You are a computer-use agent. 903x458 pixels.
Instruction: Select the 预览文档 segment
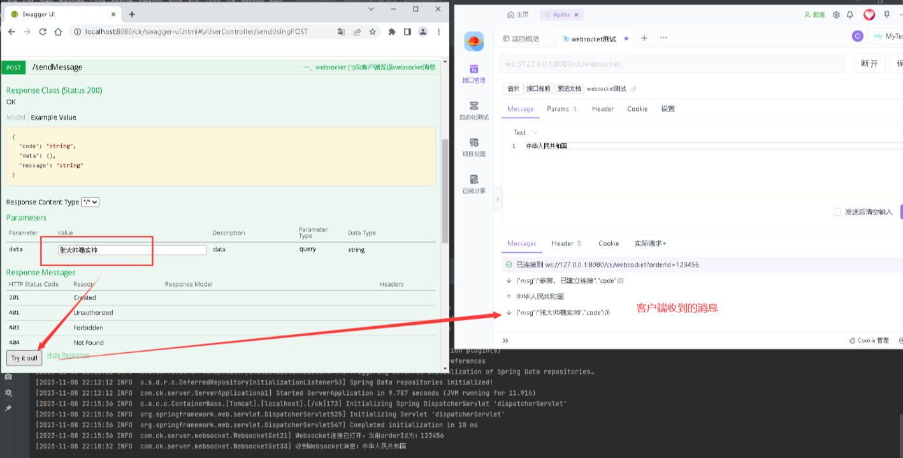click(569, 89)
